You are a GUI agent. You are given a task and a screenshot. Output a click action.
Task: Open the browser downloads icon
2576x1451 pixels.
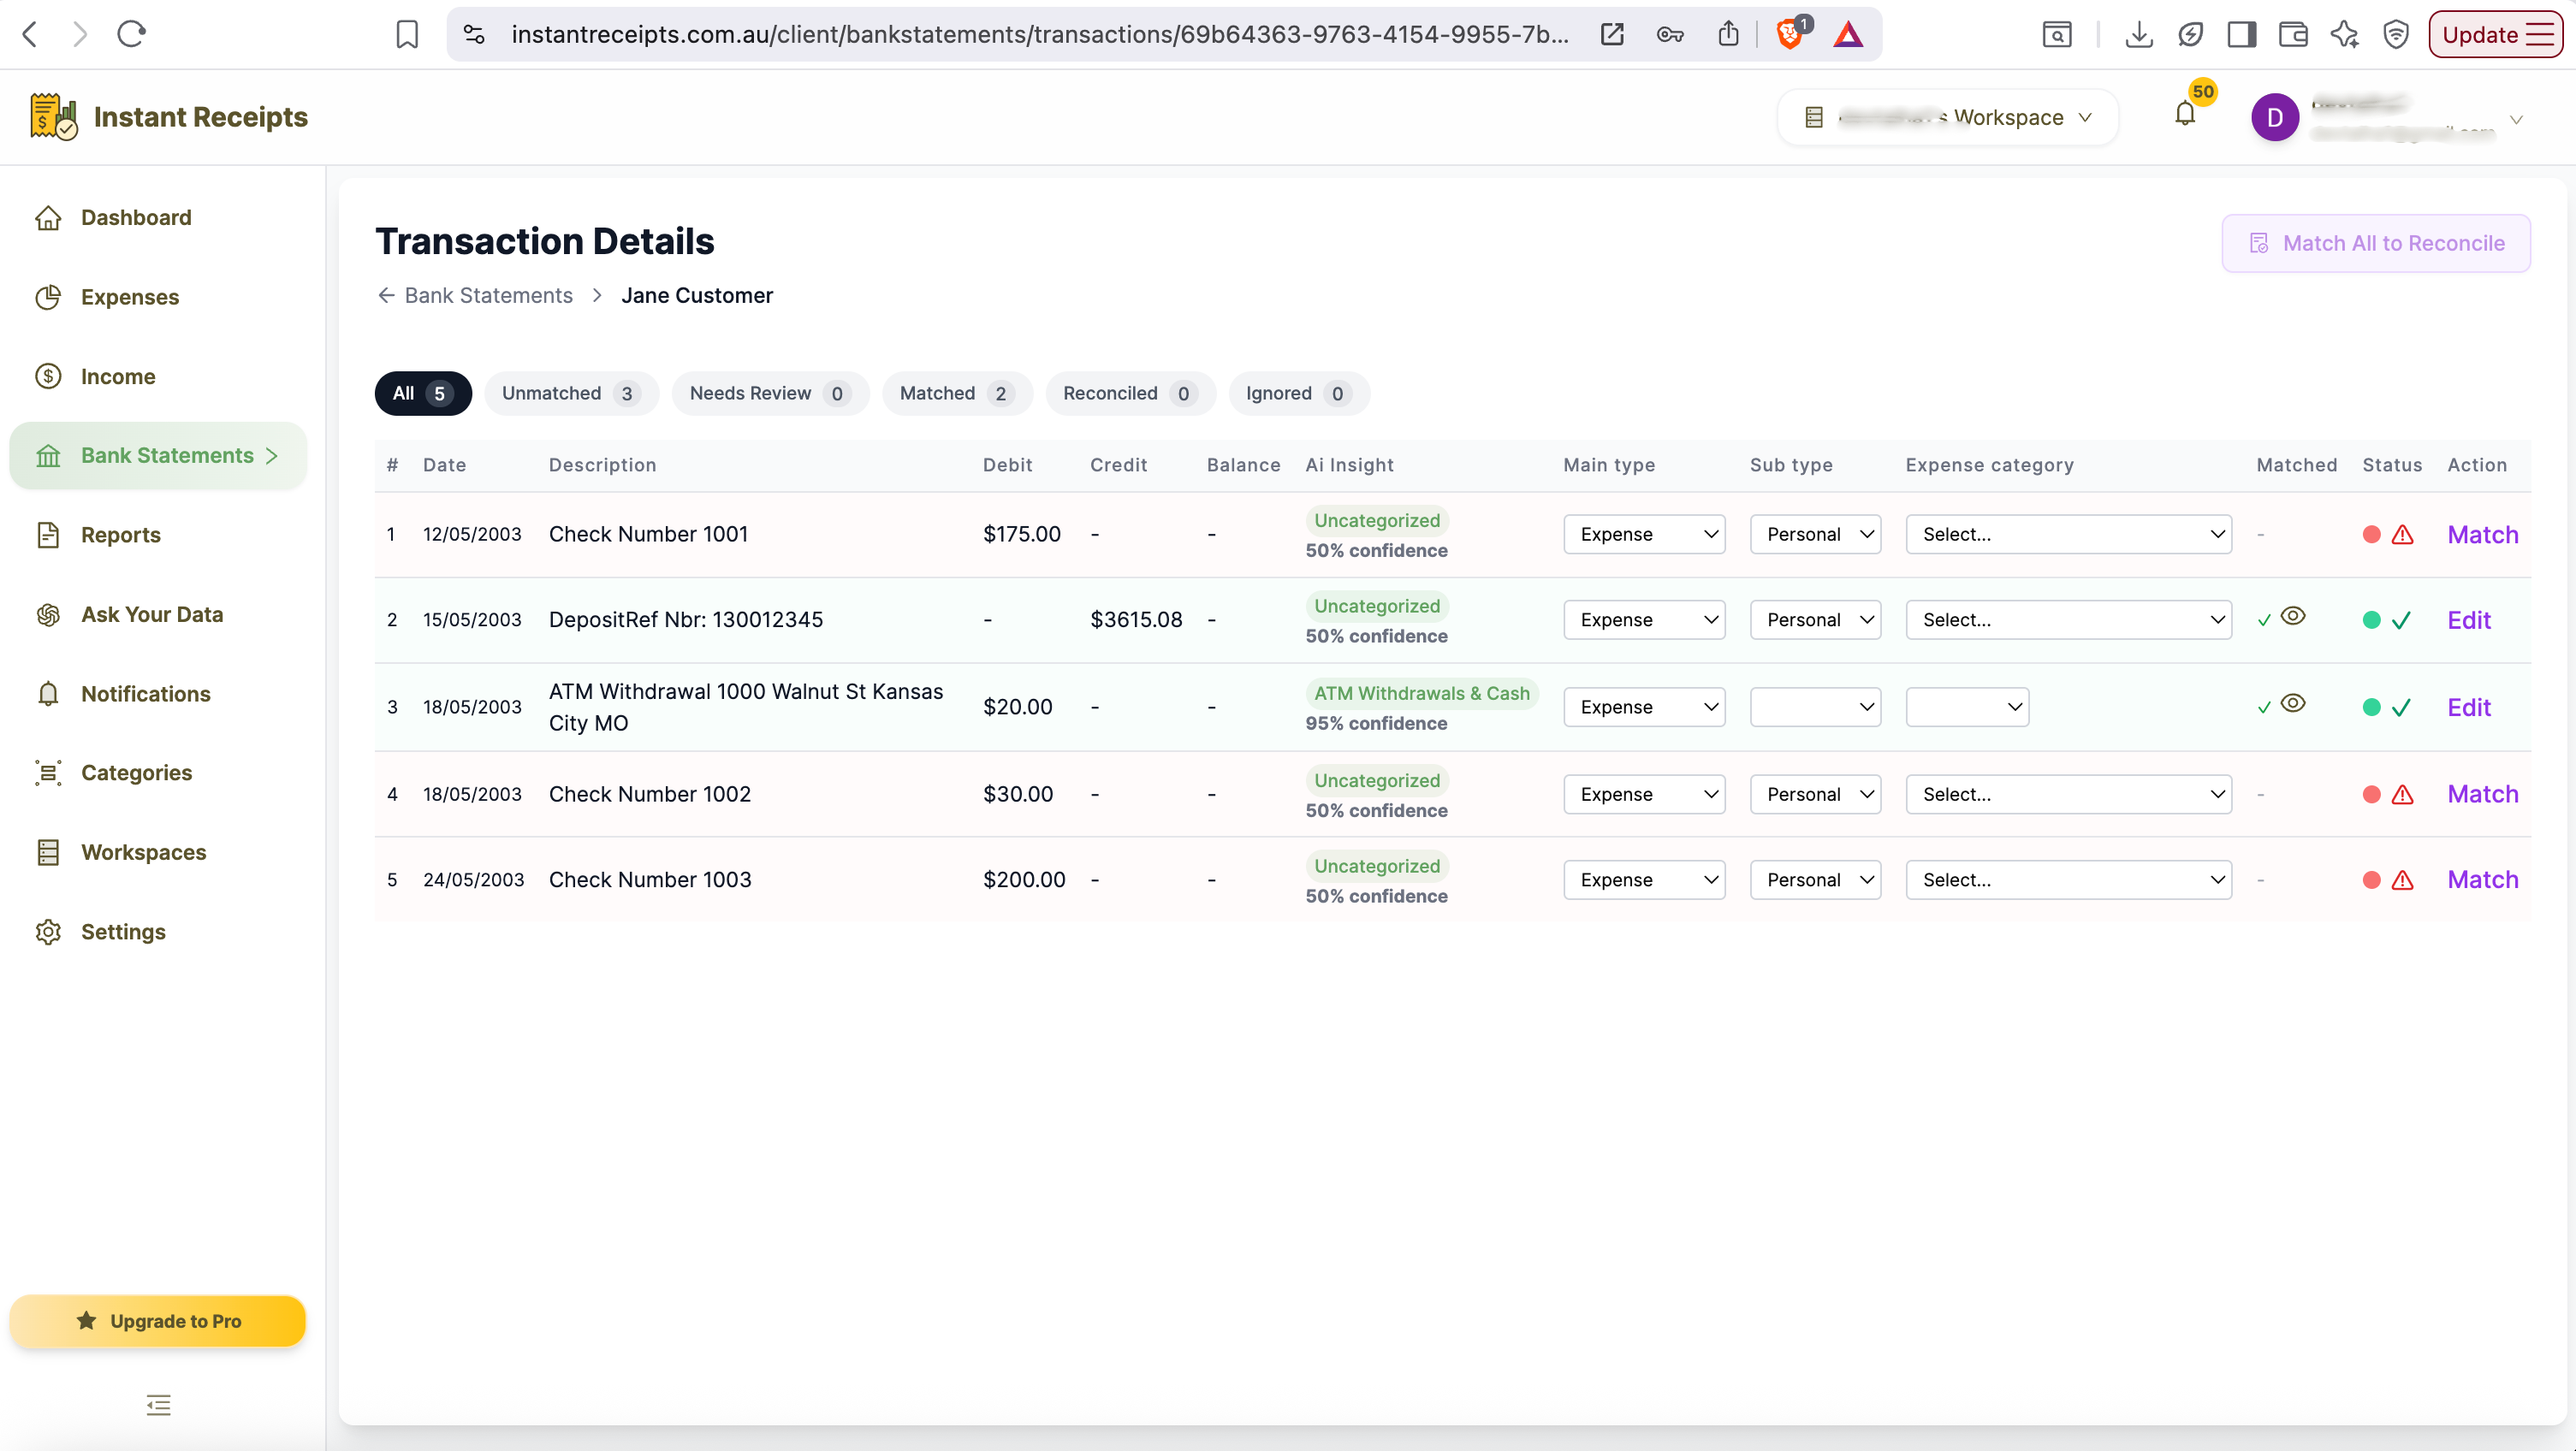click(x=2138, y=35)
